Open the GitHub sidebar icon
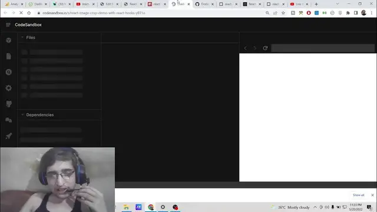This screenshot has width=377, height=212. 9,104
